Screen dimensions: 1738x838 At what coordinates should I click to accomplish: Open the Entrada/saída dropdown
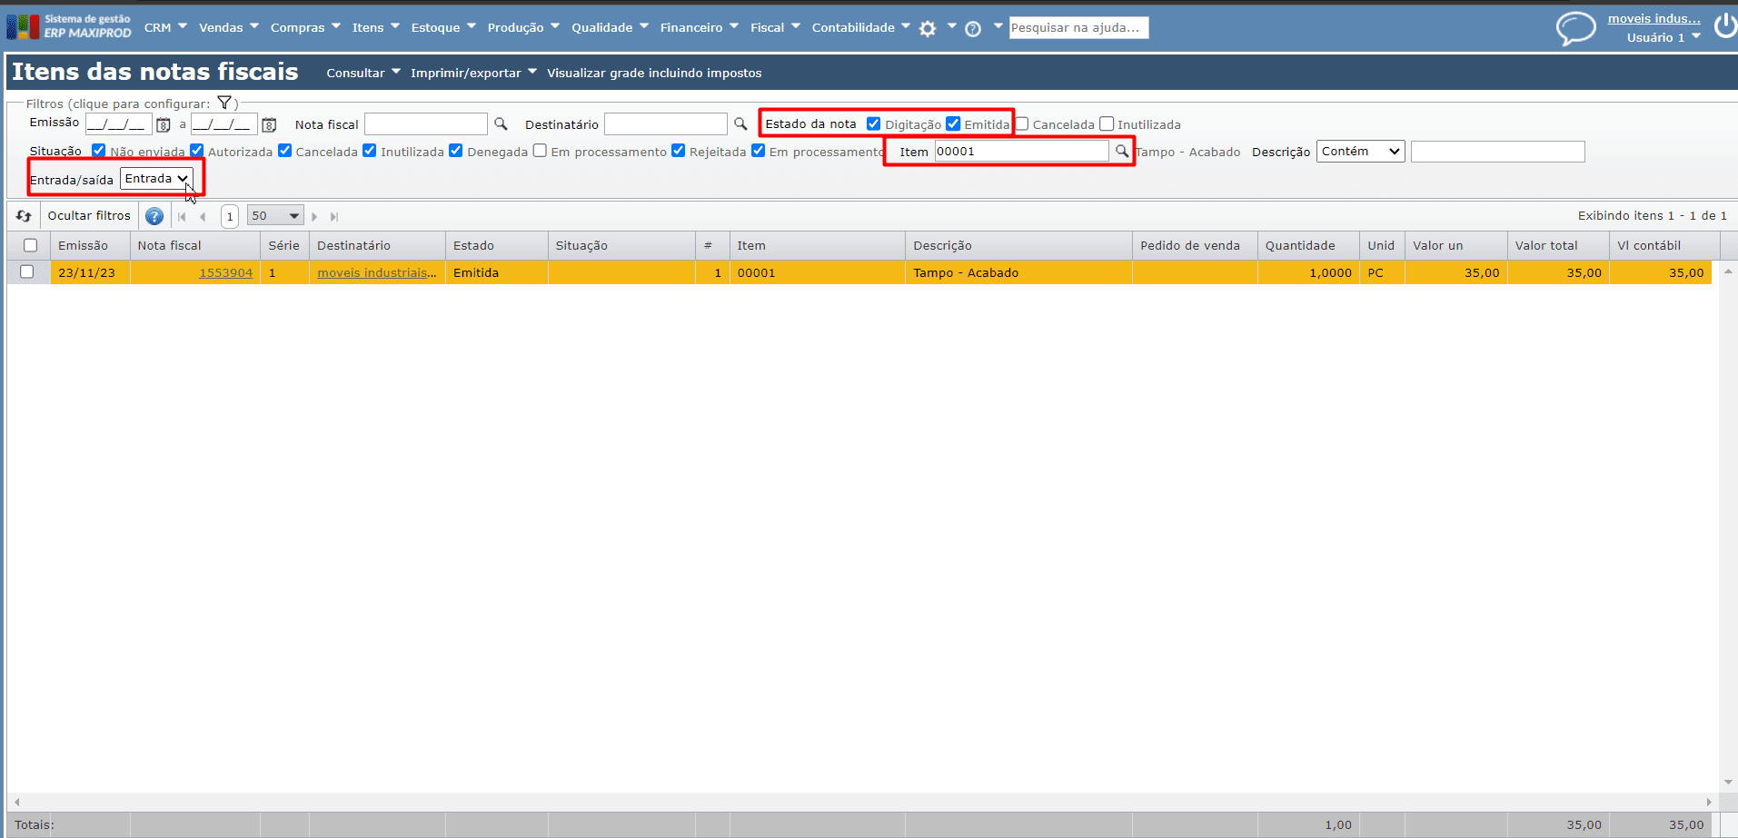(x=156, y=179)
